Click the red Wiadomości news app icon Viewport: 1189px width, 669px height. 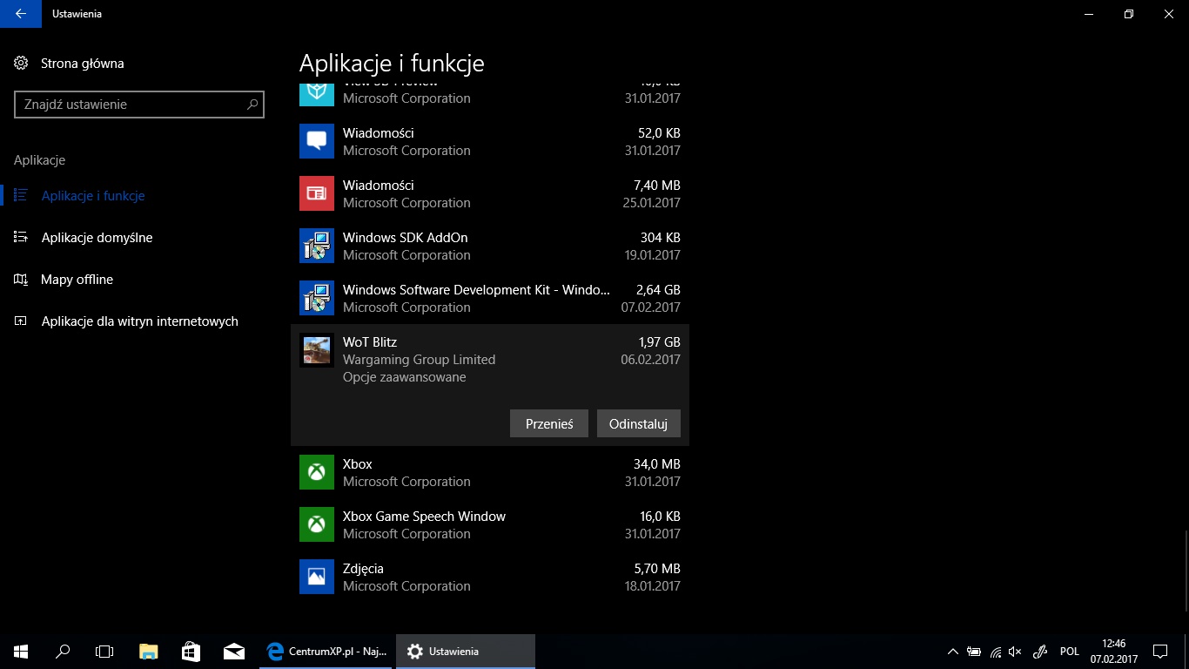(x=317, y=193)
